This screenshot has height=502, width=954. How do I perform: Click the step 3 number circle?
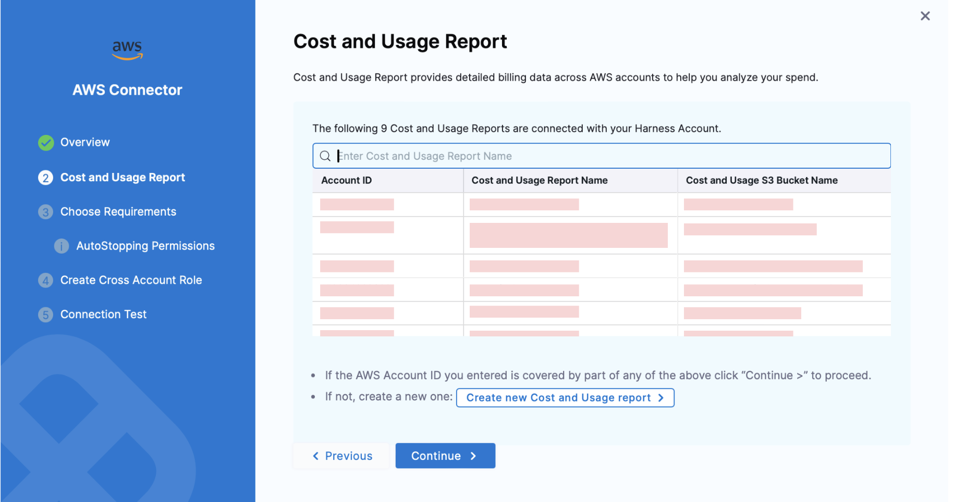[46, 212]
